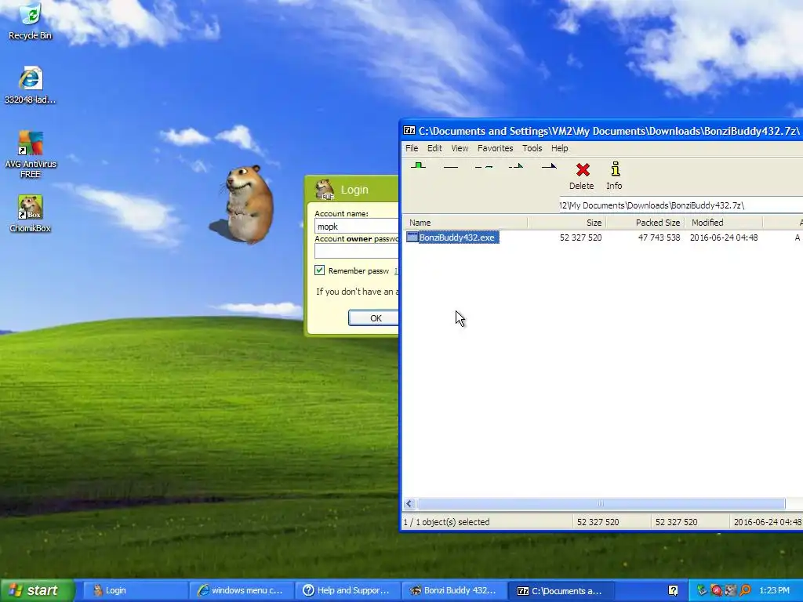Switch to Login taskbar button
803x602 pixels.
tap(134, 590)
